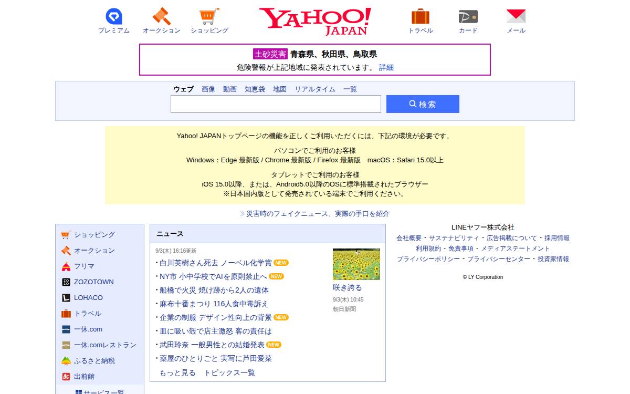630x394 pixels.
Task: Select the 画像 search tab
Action: point(208,89)
